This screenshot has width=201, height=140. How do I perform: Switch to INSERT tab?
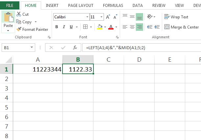52,6
